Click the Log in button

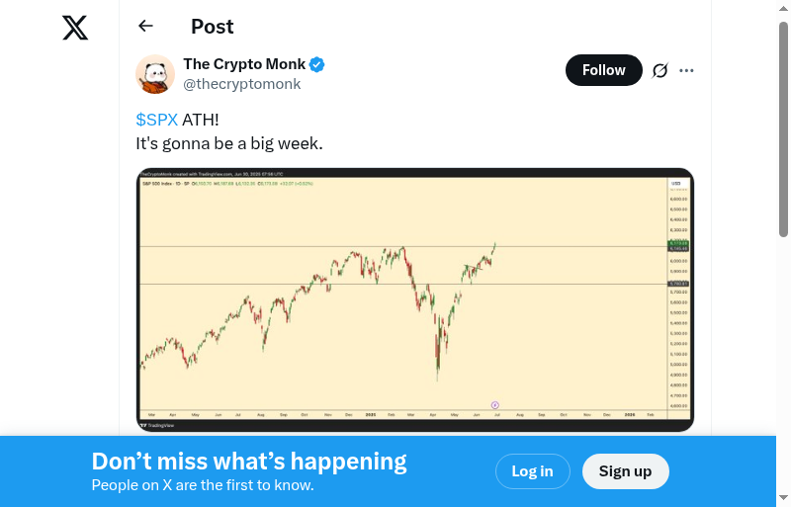click(532, 471)
